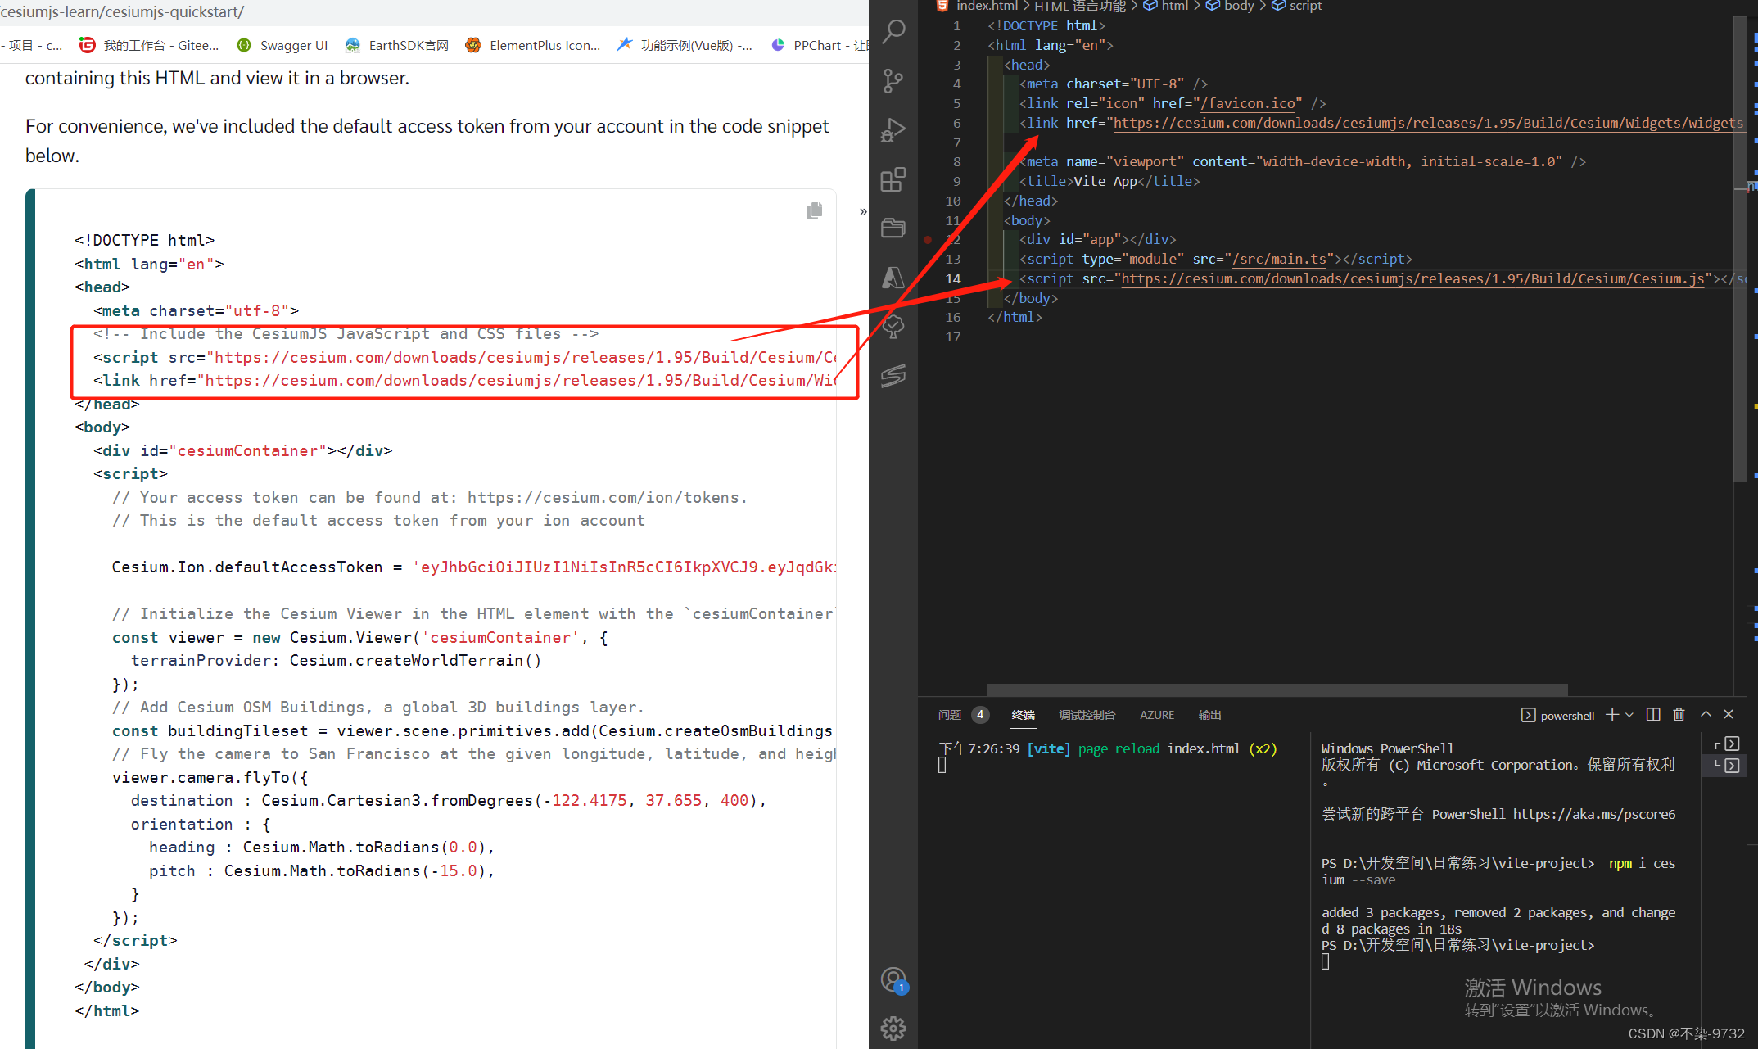The image size is (1758, 1049).
Task: Open the new terminal launch profile dropdown
Action: [x=1629, y=714]
